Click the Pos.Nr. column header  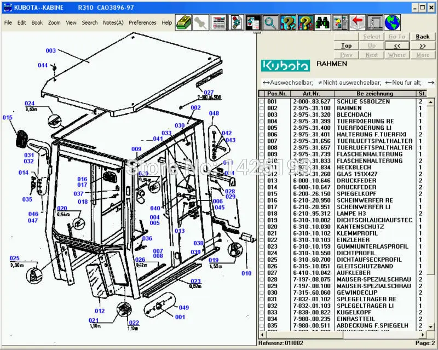[277, 94]
